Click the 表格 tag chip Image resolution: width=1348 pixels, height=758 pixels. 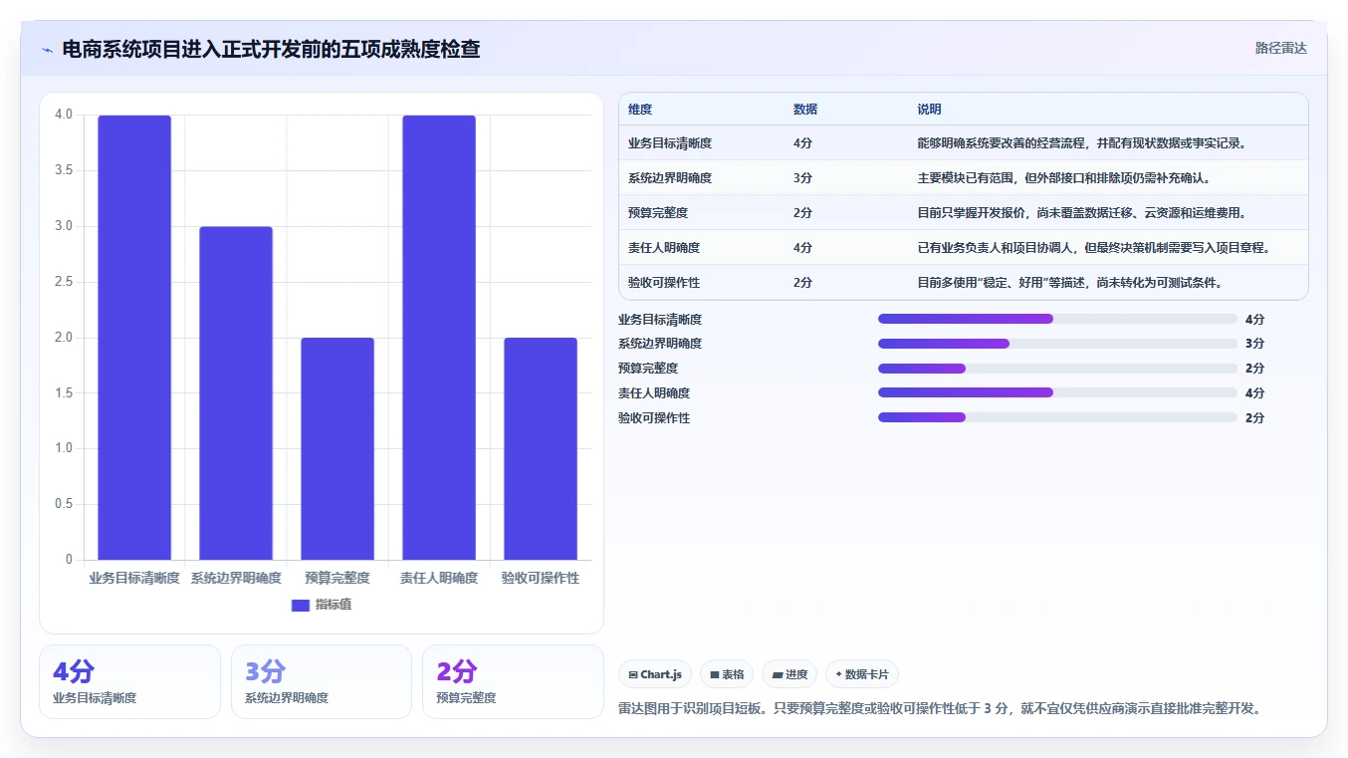click(727, 674)
